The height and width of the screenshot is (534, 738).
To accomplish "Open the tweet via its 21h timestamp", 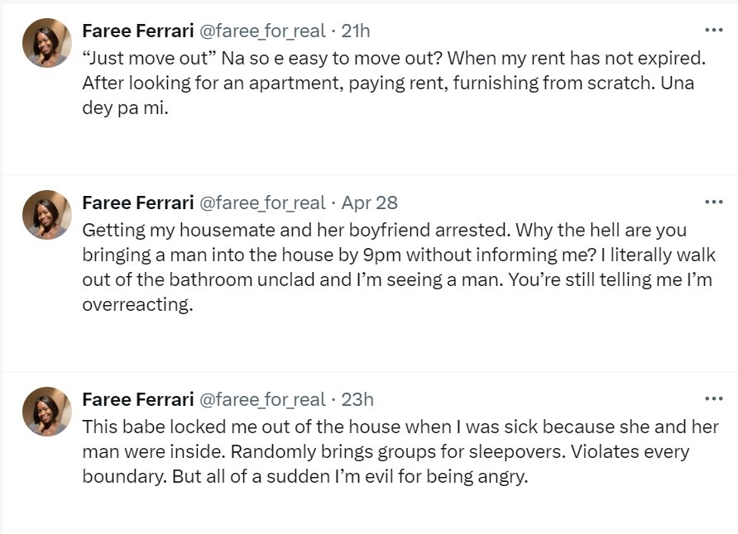I will pyautogui.click(x=356, y=31).
